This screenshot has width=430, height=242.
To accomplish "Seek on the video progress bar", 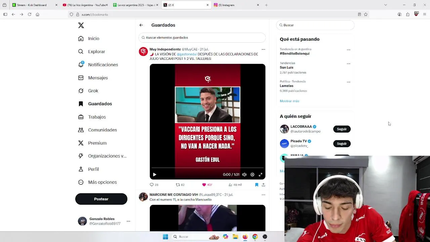I will coord(208,168).
